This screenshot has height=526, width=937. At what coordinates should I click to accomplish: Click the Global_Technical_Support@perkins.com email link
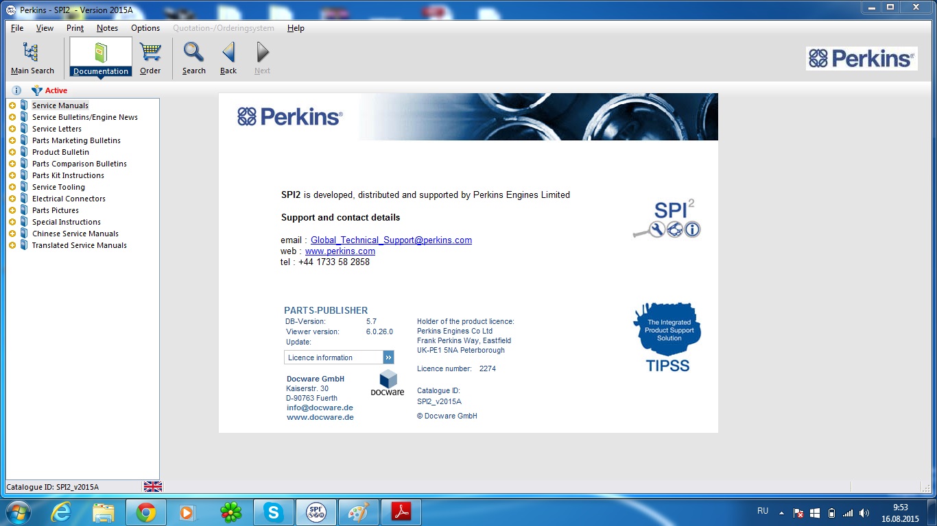point(391,240)
